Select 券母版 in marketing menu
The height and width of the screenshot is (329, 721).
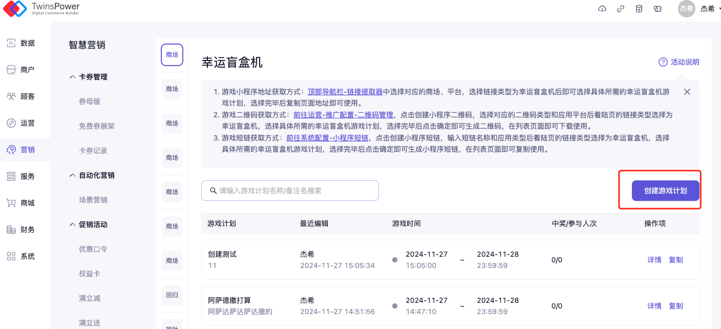coord(90,101)
